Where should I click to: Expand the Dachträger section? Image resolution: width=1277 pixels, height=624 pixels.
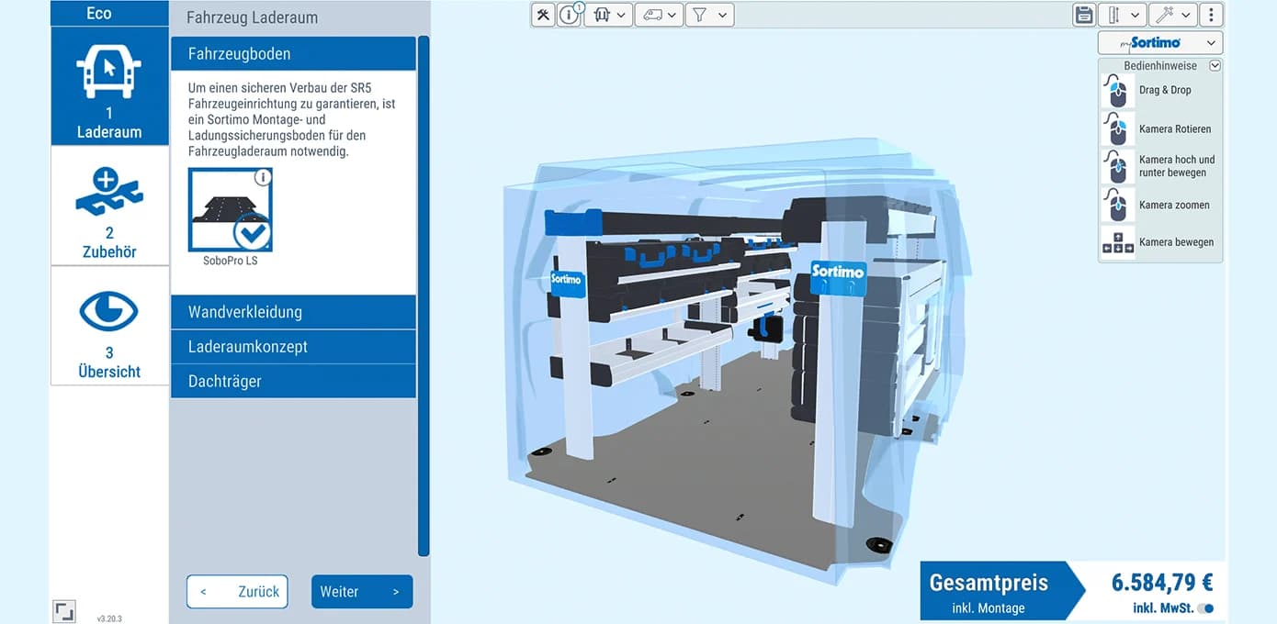pos(293,381)
